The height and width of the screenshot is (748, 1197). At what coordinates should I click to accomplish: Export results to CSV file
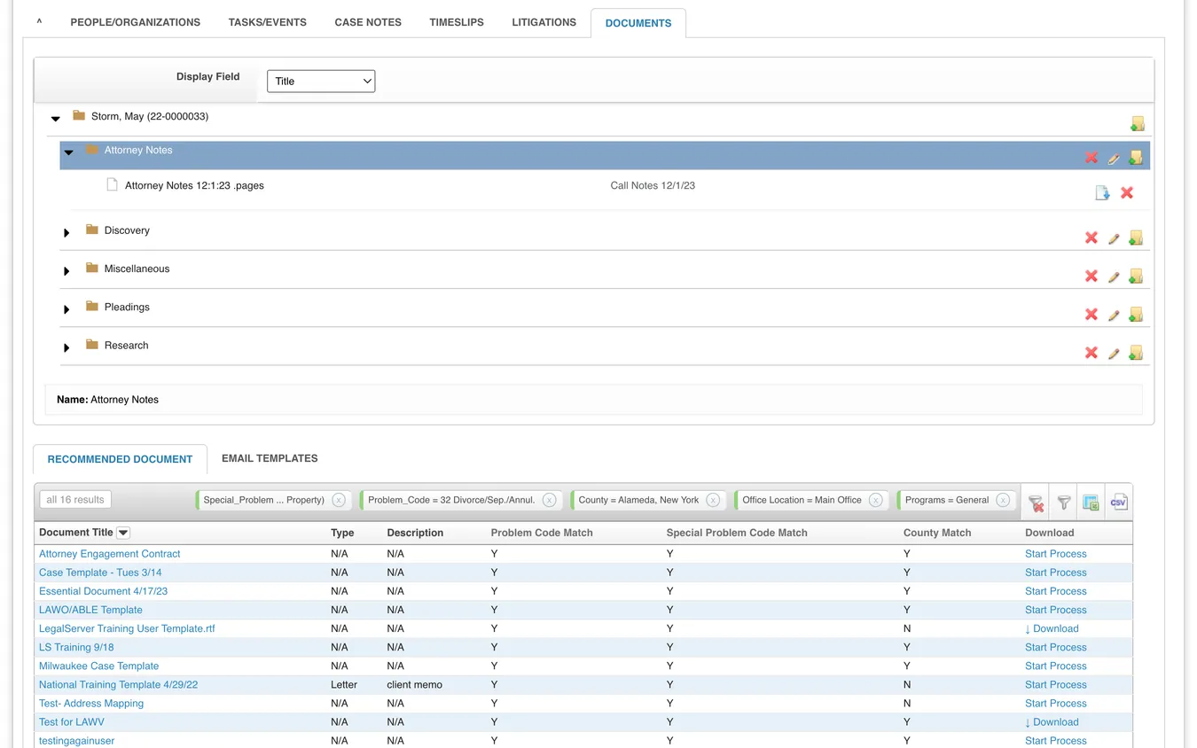point(1118,502)
